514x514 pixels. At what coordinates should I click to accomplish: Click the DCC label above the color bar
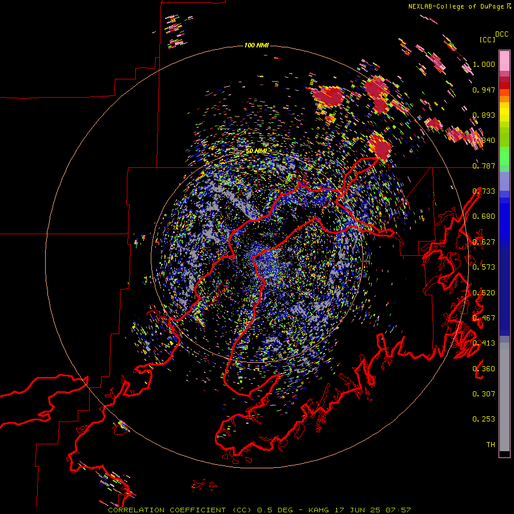point(502,34)
